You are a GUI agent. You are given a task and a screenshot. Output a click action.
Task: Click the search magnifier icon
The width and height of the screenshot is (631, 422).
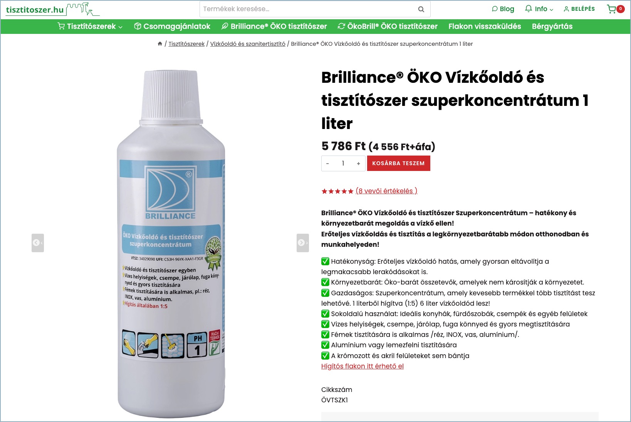tap(421, 9)
